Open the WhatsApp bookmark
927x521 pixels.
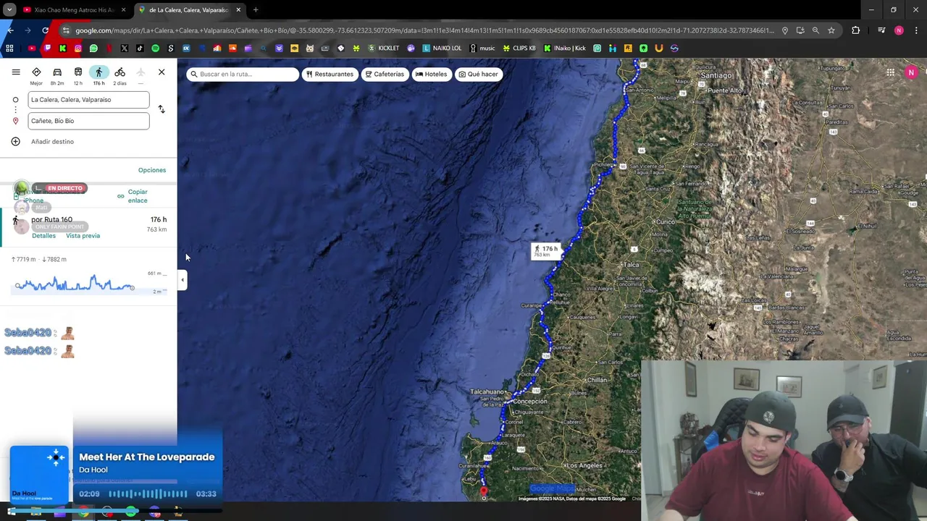pos(93,48)
